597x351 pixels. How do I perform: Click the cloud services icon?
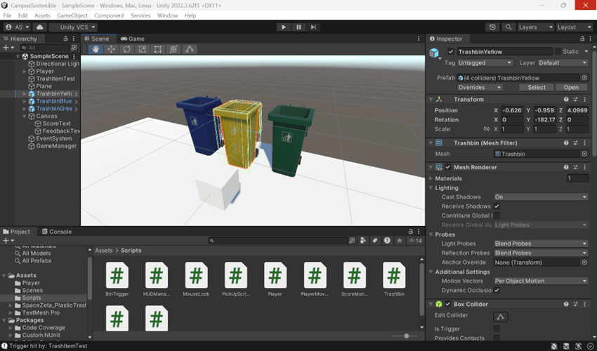40,27
